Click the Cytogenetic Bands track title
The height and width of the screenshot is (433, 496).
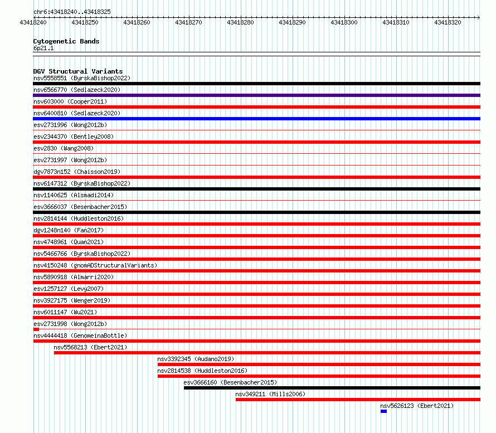[66, 41]
